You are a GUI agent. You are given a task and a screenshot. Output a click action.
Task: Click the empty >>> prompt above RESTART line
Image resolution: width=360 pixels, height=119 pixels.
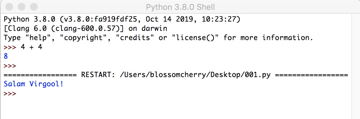10,66
